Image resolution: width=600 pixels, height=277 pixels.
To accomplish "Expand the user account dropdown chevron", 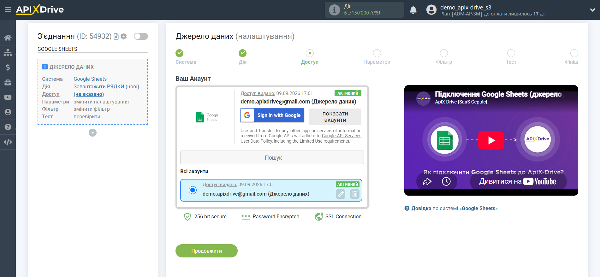I will 592,10.
